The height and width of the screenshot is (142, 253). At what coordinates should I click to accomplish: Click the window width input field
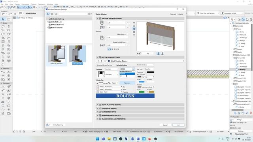pos(117,23)
